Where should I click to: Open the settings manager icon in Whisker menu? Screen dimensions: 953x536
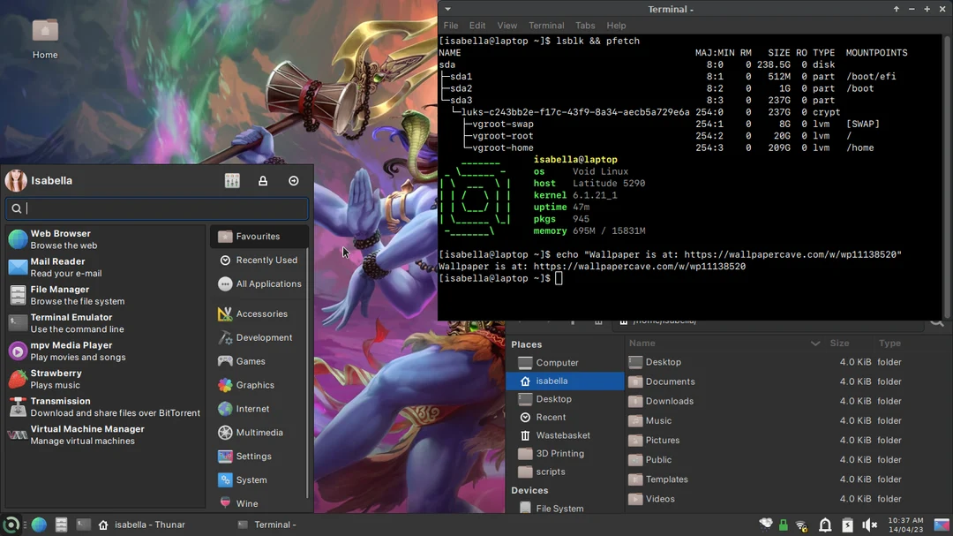tap(232, 180)
